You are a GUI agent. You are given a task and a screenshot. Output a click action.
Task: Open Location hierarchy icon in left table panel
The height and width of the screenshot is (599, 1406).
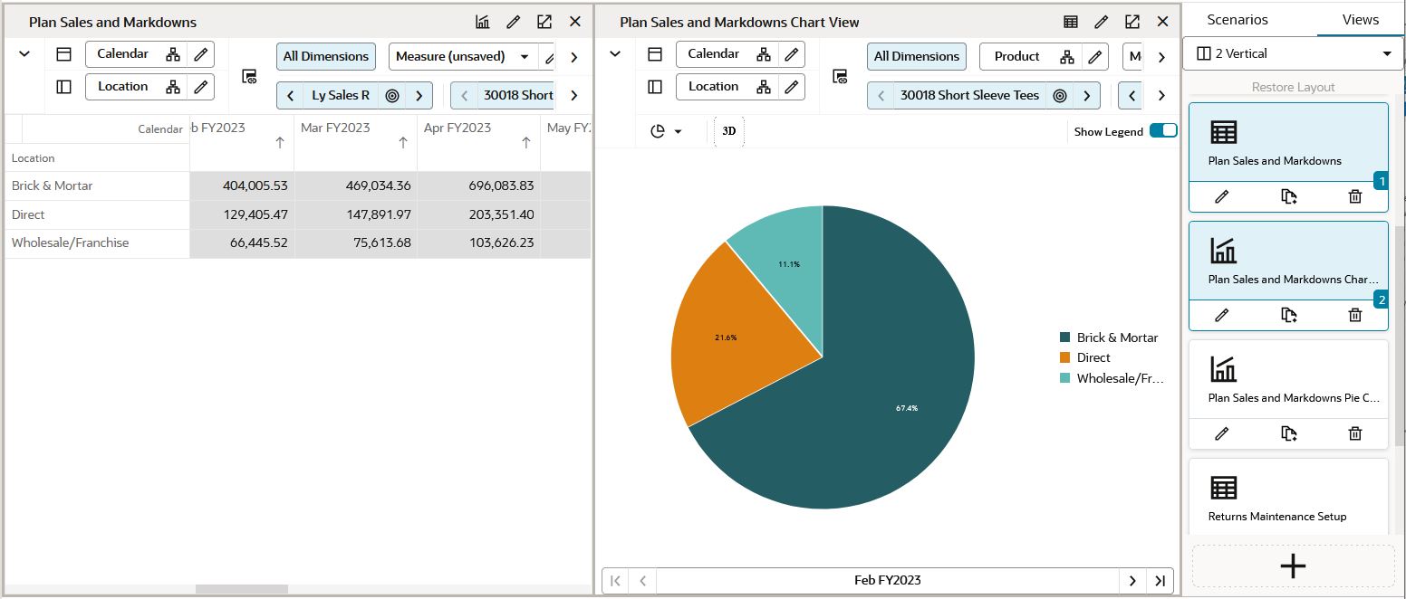point(173,87)
